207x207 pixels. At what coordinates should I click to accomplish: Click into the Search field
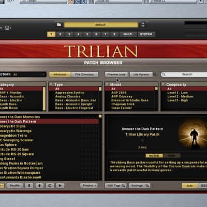click(184, 75)
